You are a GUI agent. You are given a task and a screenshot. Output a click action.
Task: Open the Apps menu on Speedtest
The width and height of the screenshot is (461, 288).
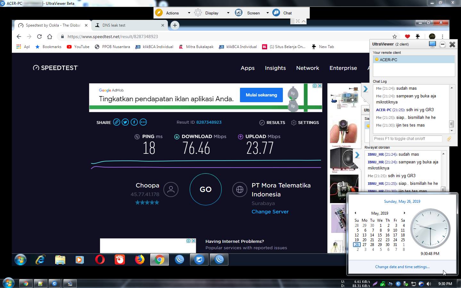point(248,68)
